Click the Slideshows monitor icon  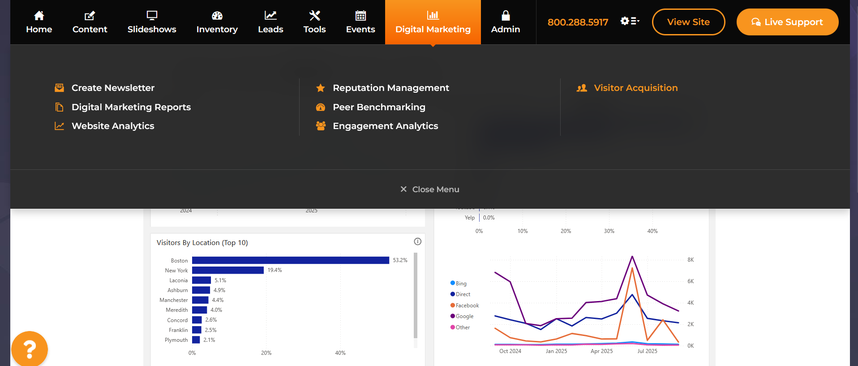152,16
